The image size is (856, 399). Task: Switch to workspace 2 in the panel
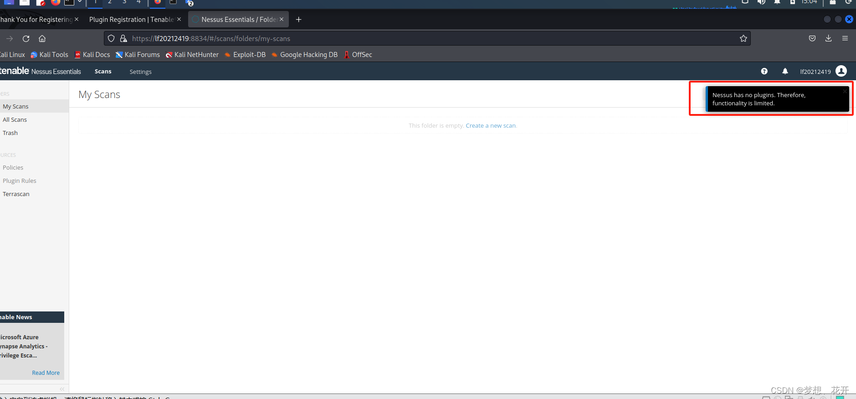[110, 2]
